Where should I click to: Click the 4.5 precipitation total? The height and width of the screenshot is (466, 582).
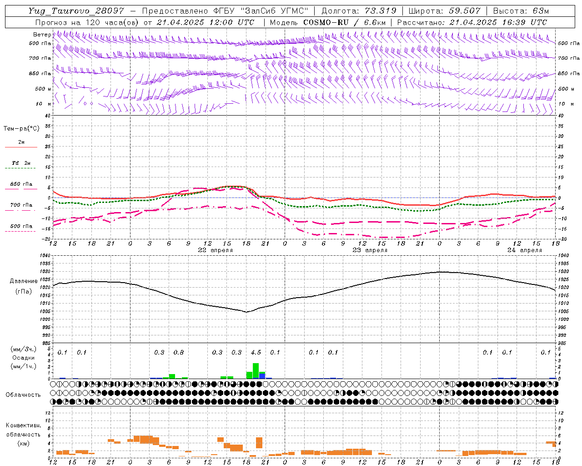(256, 352)
